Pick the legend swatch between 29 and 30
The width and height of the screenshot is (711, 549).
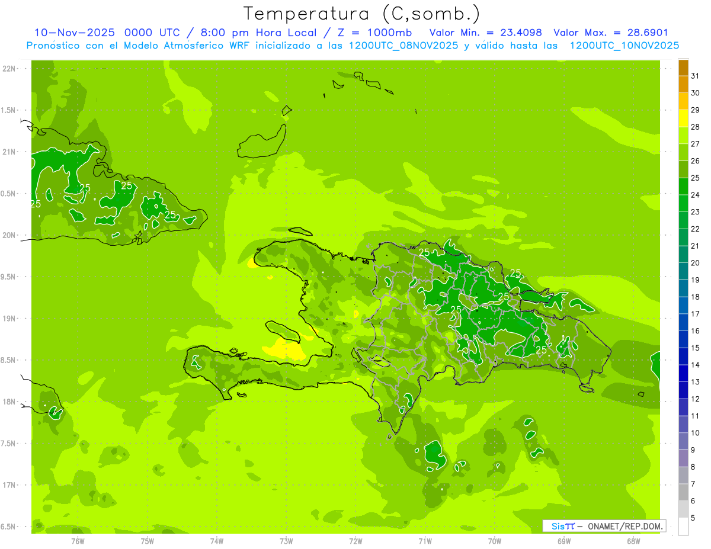point(683,101)
